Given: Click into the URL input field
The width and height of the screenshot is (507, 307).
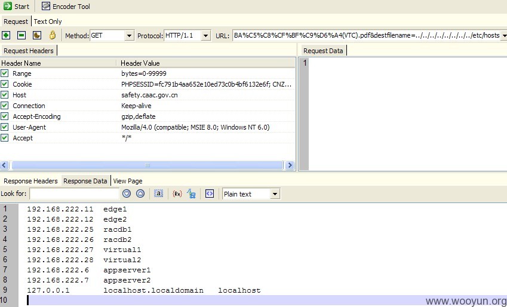Looking at the screenshot, I should pyautogui.click(x=366, y=36).
